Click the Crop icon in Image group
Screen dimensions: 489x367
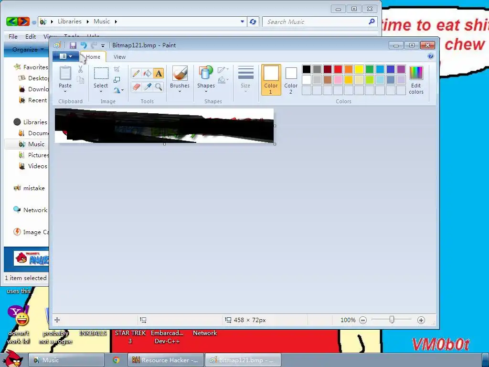[x=117, y=69]
